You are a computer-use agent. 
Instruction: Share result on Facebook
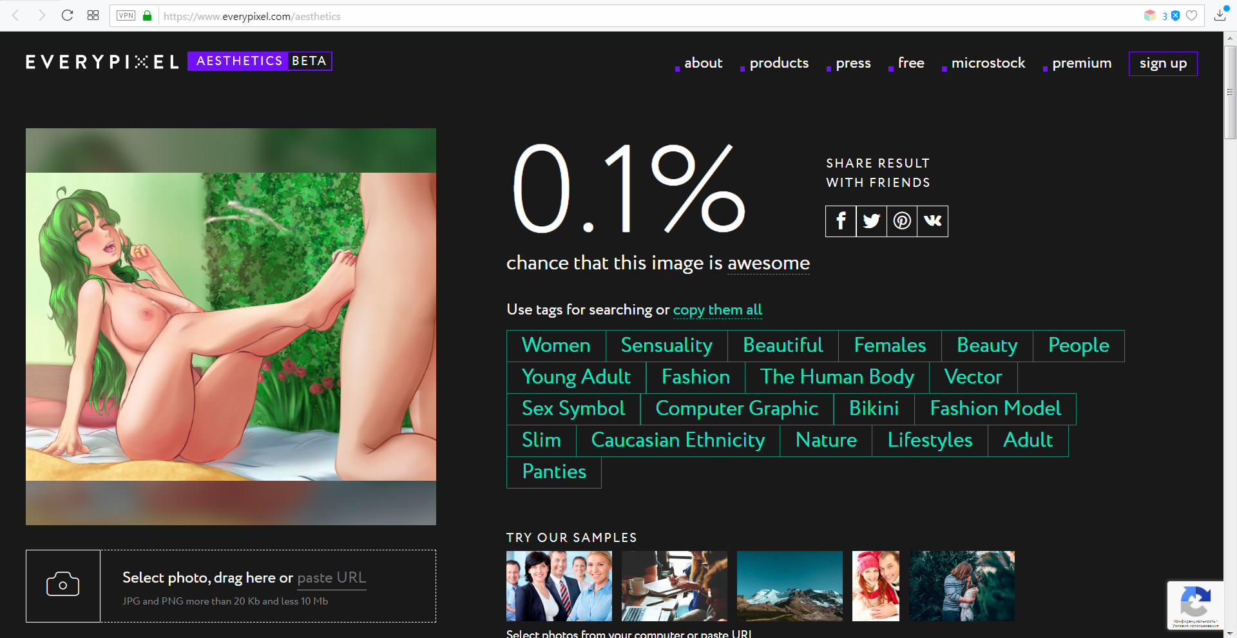pyautogui.click(x=841, y=222)
